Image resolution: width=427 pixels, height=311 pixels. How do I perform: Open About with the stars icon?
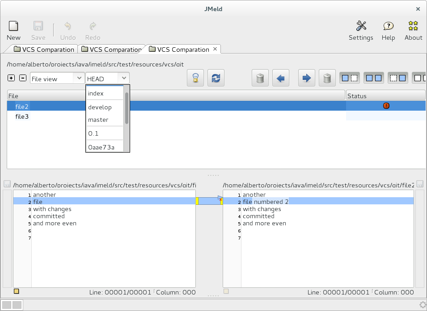[413, 26]
